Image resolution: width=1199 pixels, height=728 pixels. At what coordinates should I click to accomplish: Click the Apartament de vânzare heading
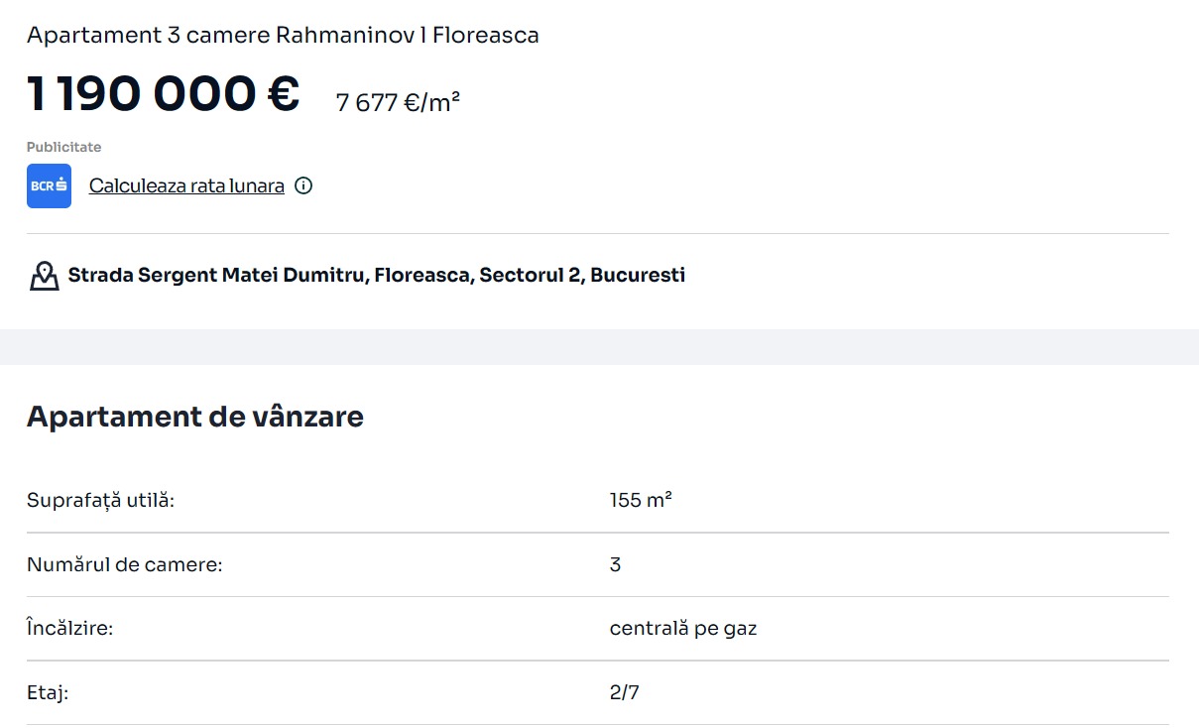[194, 417]
